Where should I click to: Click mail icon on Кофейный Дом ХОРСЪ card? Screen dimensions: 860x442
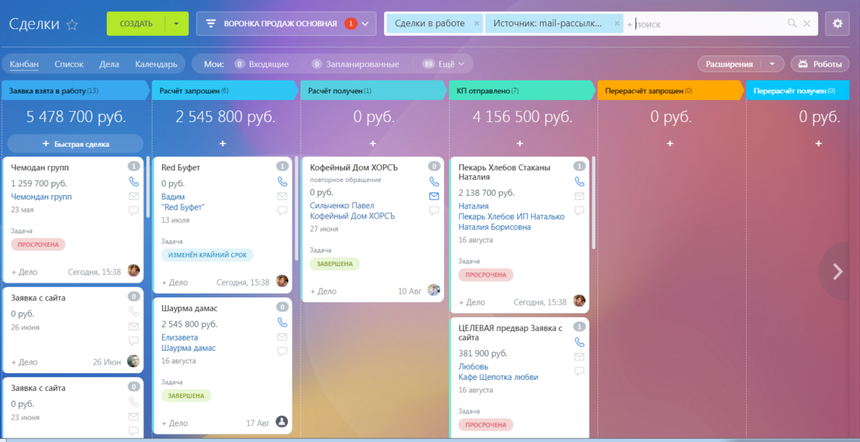tap(434, 196)
